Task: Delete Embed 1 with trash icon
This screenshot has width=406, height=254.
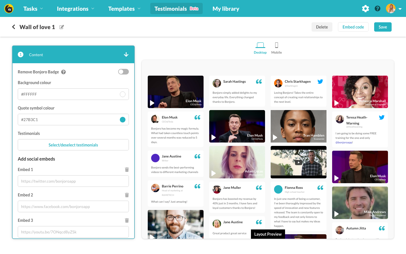Action: pyautogui.click(x=127, y=170)
